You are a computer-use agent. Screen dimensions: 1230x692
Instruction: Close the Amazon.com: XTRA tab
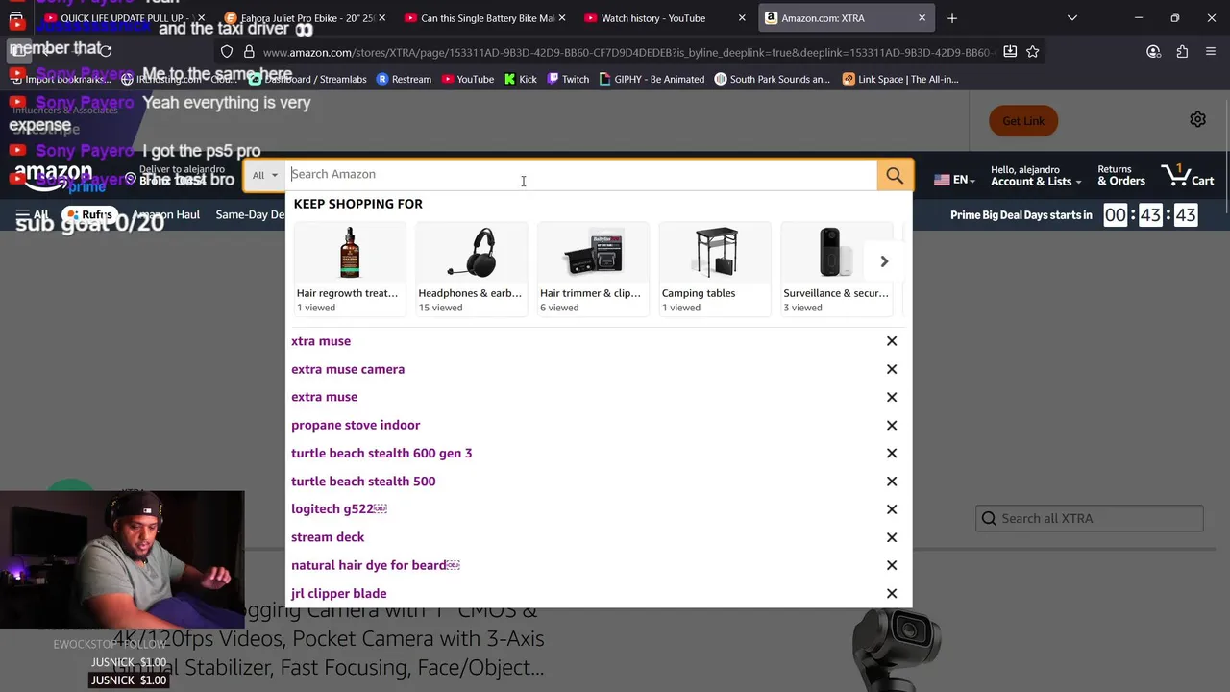click(922, 18)
